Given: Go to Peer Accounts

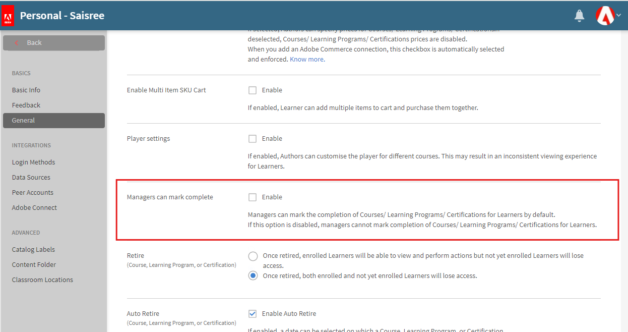Looking at the screenshot, I should click(33, 192).
